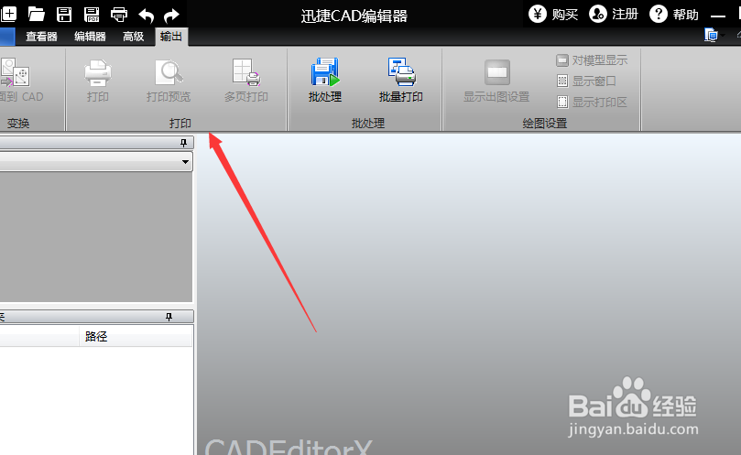Toggle the 显示窗口 option

coord(586,81)
